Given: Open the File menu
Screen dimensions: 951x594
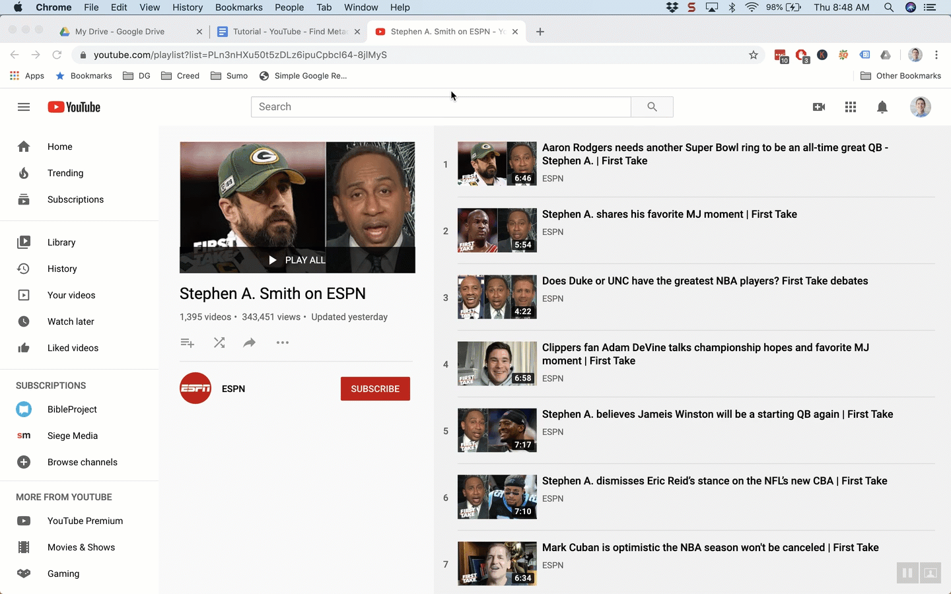Looking at the screenshot, I should 91,7.
